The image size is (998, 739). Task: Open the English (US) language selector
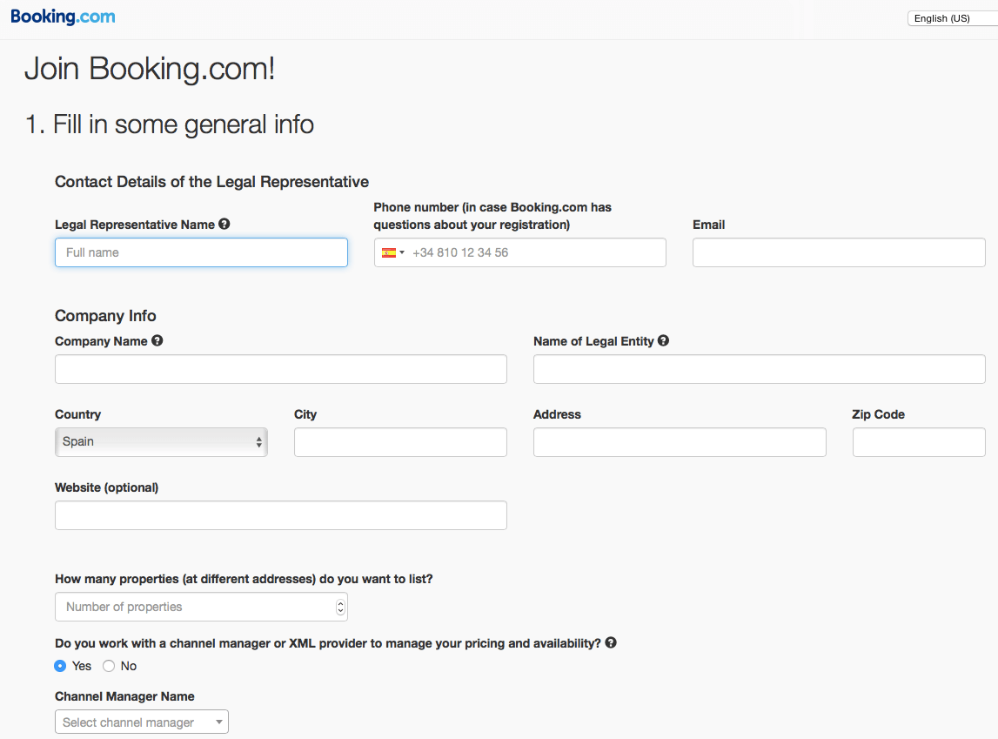(952, 18)
